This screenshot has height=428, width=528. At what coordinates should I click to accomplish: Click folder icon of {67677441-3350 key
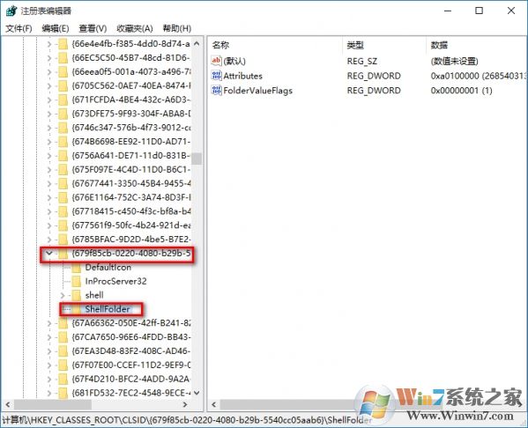[x=63, y=183]
